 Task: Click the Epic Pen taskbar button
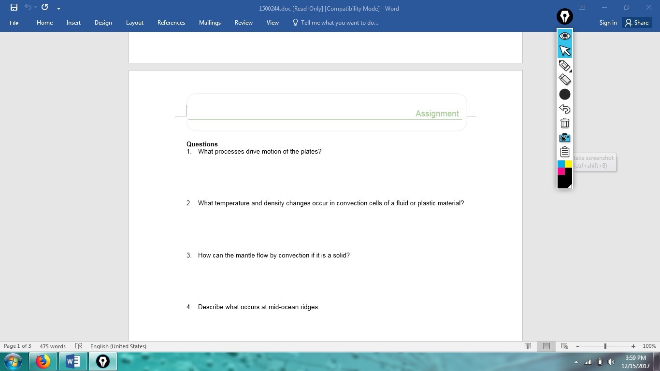tap(102, 361)
